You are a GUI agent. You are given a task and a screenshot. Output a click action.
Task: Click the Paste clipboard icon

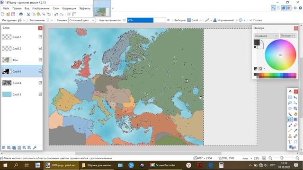click(39, 14)
